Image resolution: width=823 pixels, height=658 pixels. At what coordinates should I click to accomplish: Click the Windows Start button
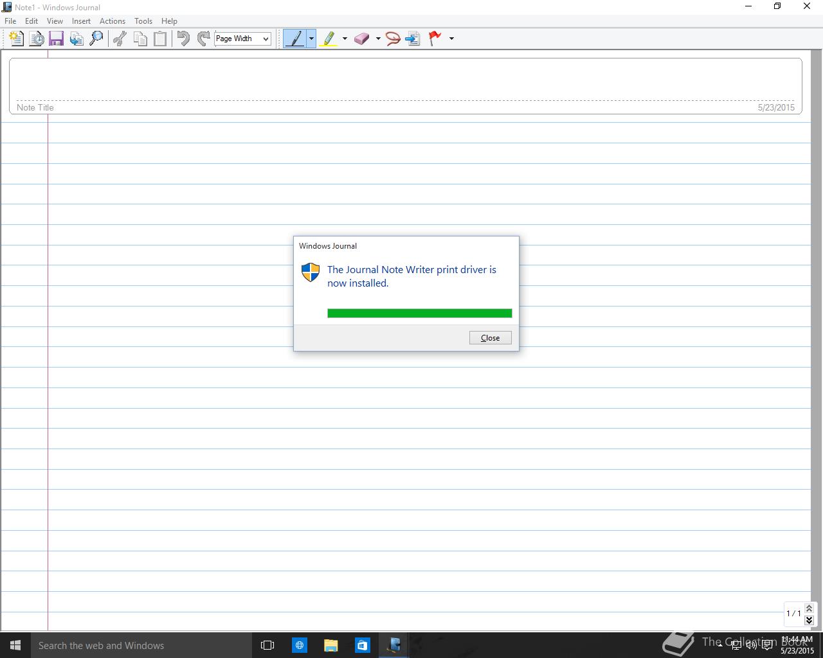[15, 645]
